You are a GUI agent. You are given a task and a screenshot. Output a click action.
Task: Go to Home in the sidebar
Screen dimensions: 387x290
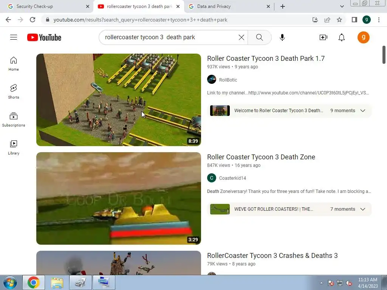[x=14, y=64]
